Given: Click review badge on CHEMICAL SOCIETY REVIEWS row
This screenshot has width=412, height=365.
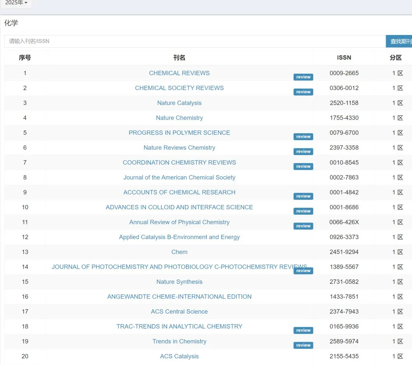Looking at the screenshot, I should pos(303,92).
